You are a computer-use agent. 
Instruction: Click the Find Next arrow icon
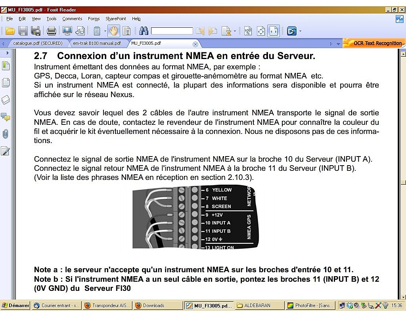coord(213,31)
